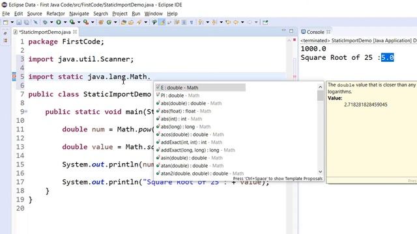Minimize the editor area
This screenshot has width=417, height=234.
pos(283,31)
